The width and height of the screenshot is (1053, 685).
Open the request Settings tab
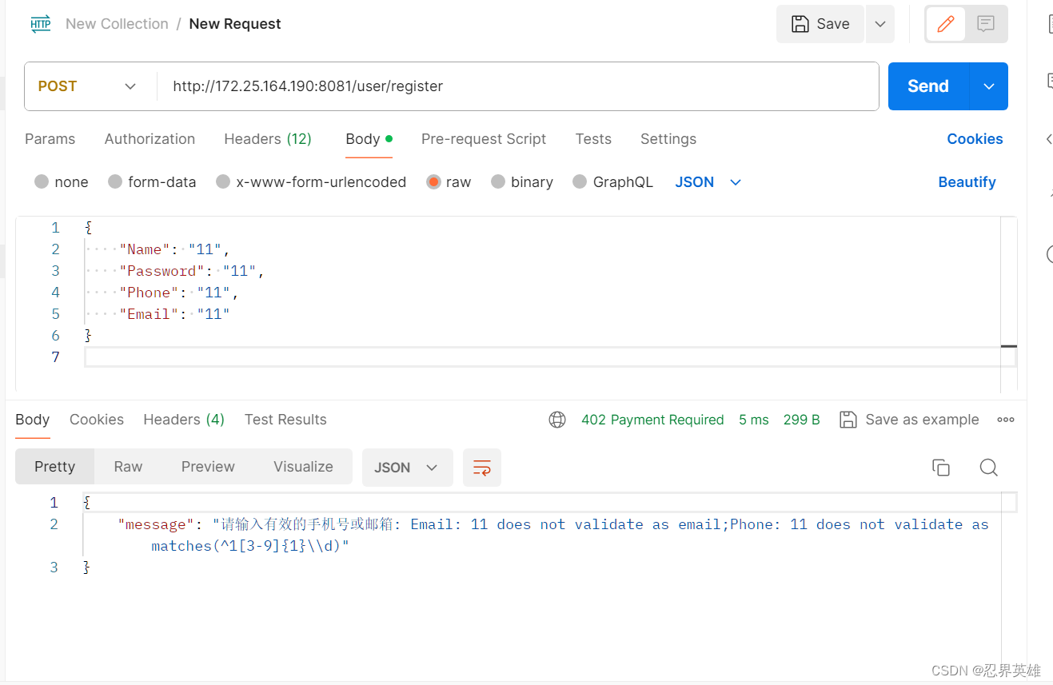pyautogui.click(x=668, y=139)
